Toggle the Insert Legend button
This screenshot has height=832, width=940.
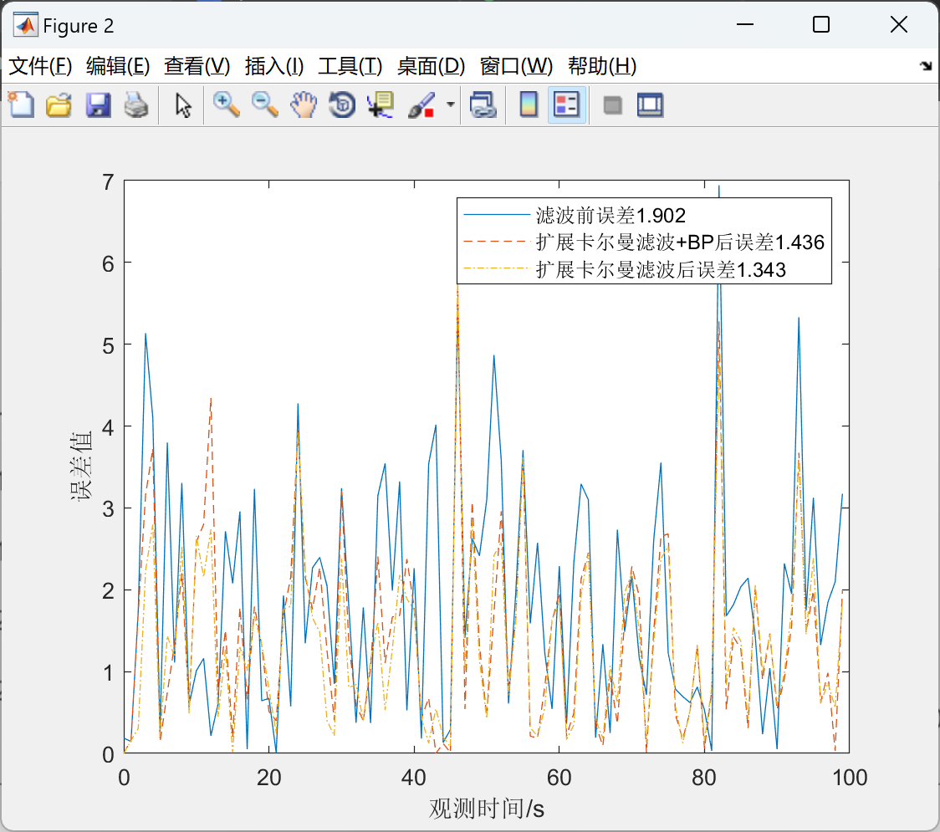[x=566, y=105]
